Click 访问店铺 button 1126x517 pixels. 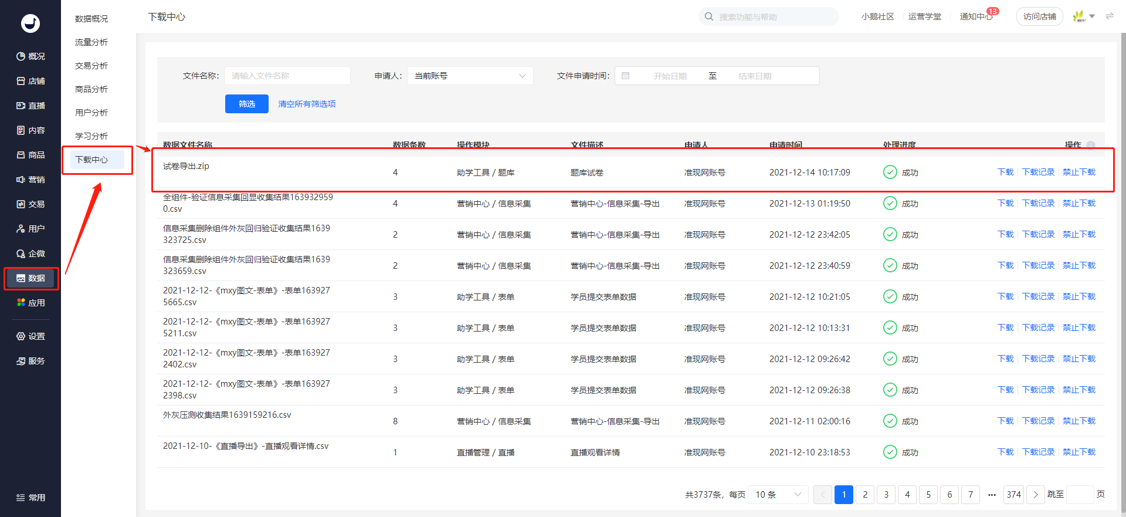(1040, 16)
